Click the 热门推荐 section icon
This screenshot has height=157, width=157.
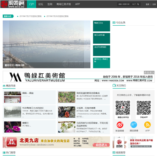[x=4, y=153]
